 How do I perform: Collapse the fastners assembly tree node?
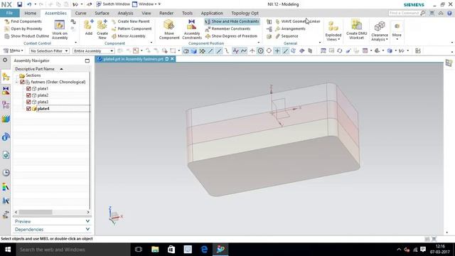(16, 82)
